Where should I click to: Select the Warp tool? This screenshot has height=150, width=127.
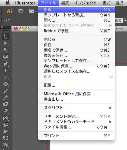click(6, 131)
